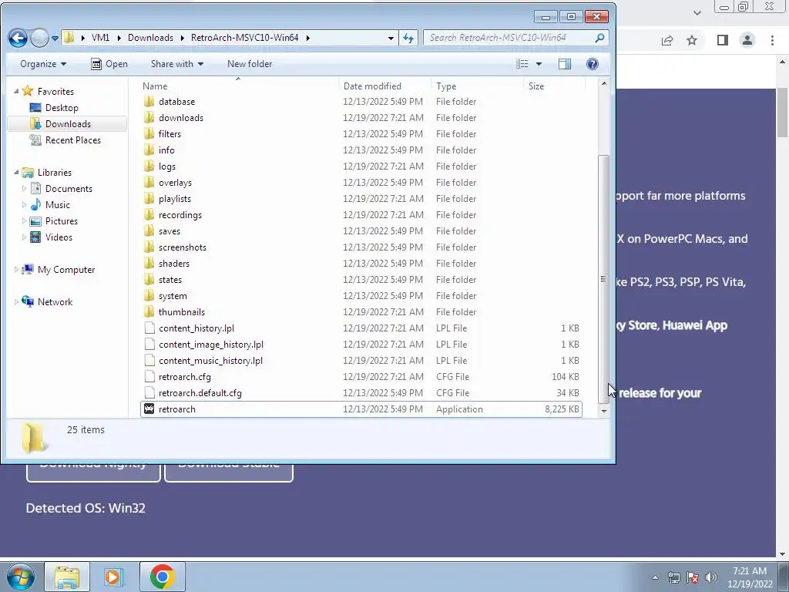Open Windows Media Player taskbar icon
The width and height of the screenshot is (789, 592).
pos(114,577)
